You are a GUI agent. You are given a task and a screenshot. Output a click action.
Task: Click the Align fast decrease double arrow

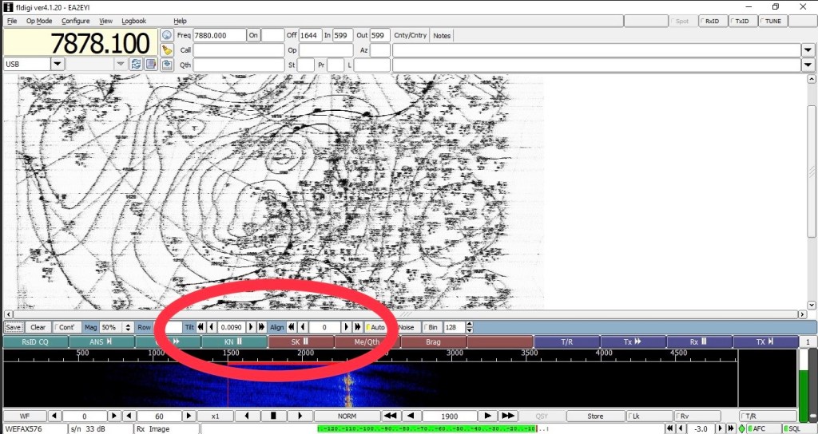tap(292, 327)
